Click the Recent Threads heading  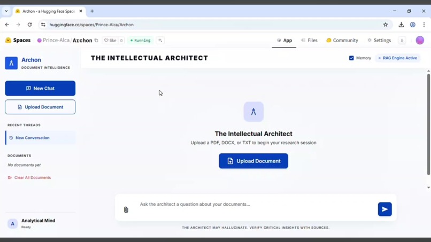24,125
